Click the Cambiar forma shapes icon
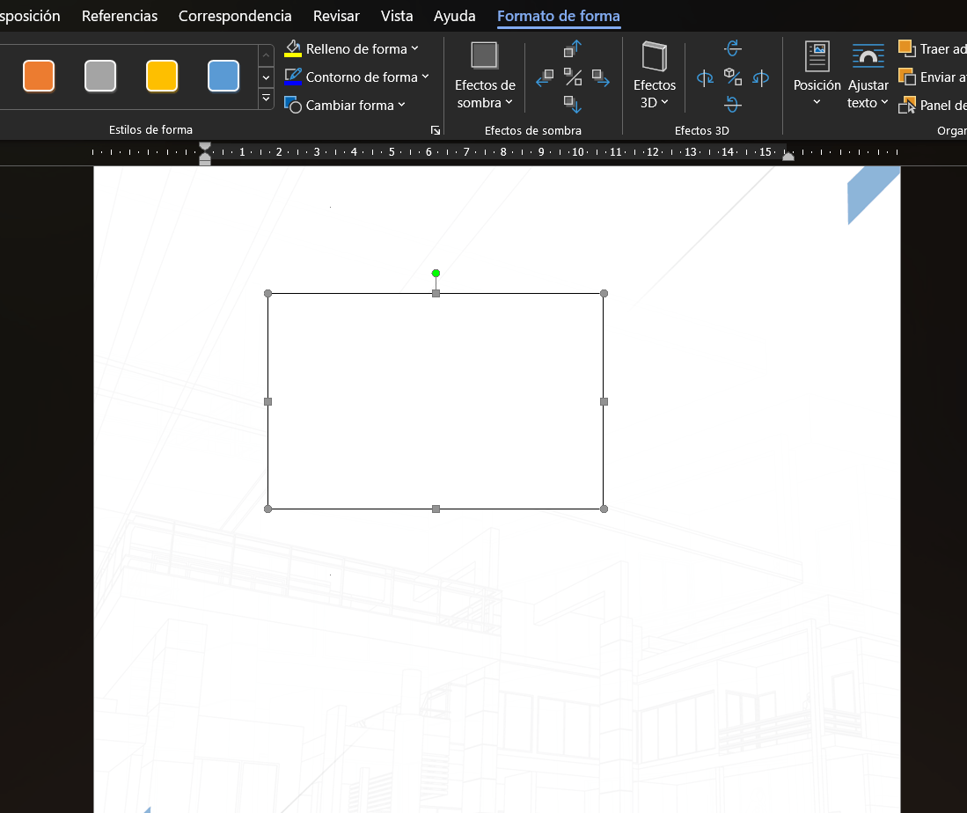Screen dimensions: 967x813 click(293, 105)
